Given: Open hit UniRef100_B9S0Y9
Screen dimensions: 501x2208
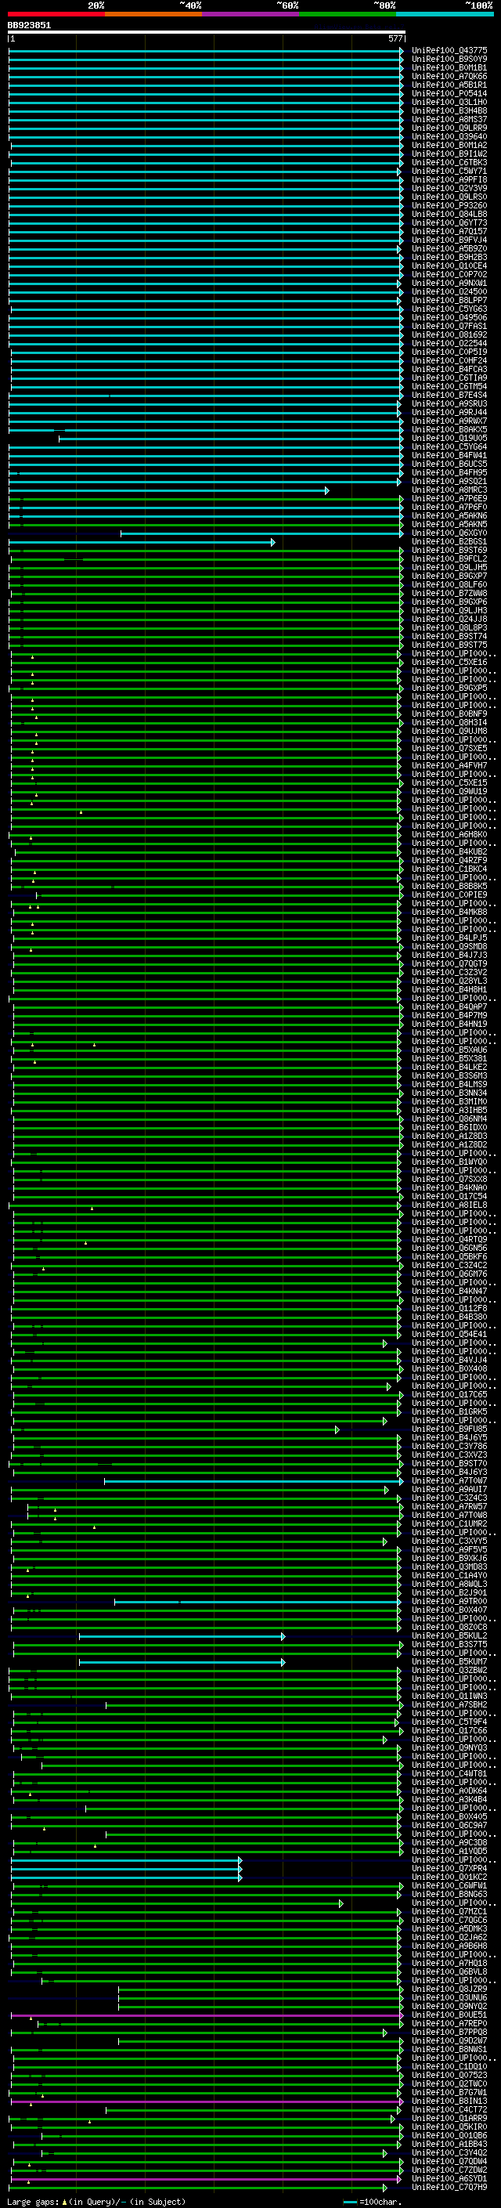Looking at the screenshot, I should [x=449, y=60].
